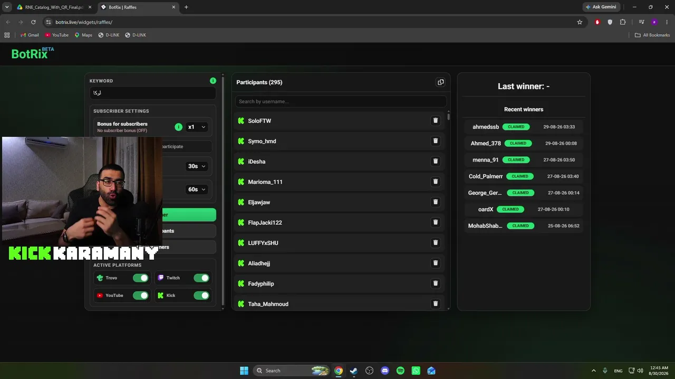Remove LUFFYxSHU from the raffle
Viewport: 675px width, 379px height.
(x=436, y=243)
